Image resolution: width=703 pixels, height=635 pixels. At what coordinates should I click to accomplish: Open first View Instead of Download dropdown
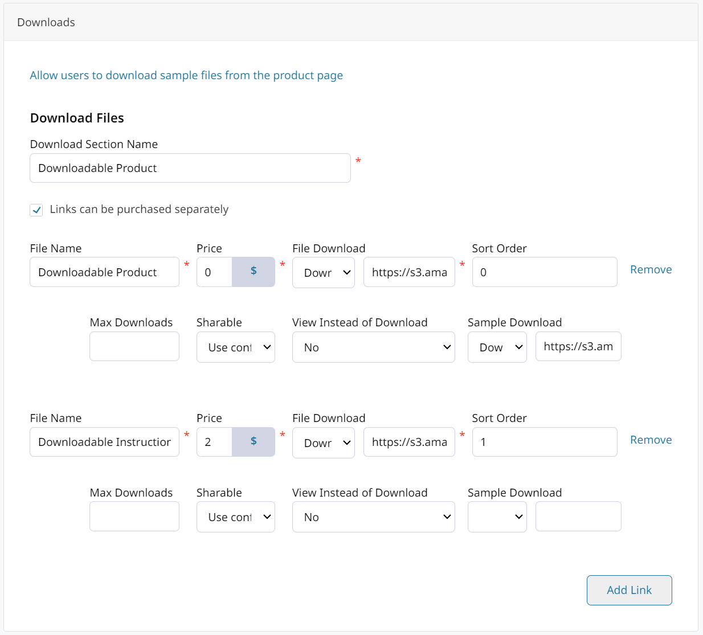pyautogui.click(x=373, y=347)
